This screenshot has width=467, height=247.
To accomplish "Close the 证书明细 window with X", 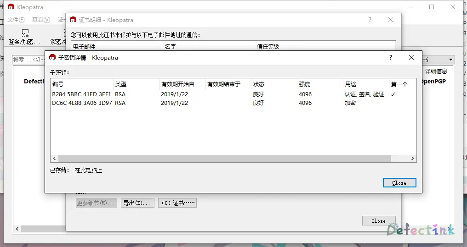I will pyautogui.click(x=391, y=20).
